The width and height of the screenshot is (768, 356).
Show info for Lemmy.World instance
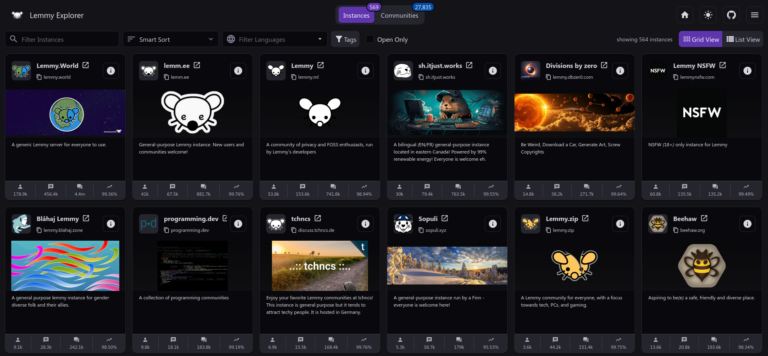[x=111, y=71]
